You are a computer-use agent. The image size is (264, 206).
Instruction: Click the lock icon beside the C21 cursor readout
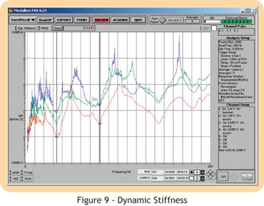click(202, 173)
